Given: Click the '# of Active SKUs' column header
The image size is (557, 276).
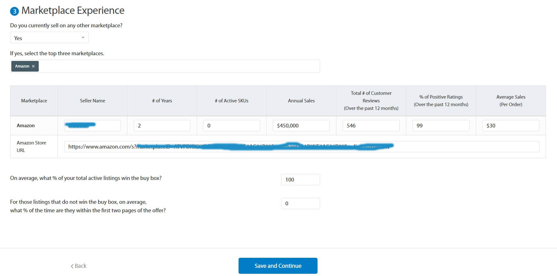Looking at the screenshot, I should (x=232, y=101).
